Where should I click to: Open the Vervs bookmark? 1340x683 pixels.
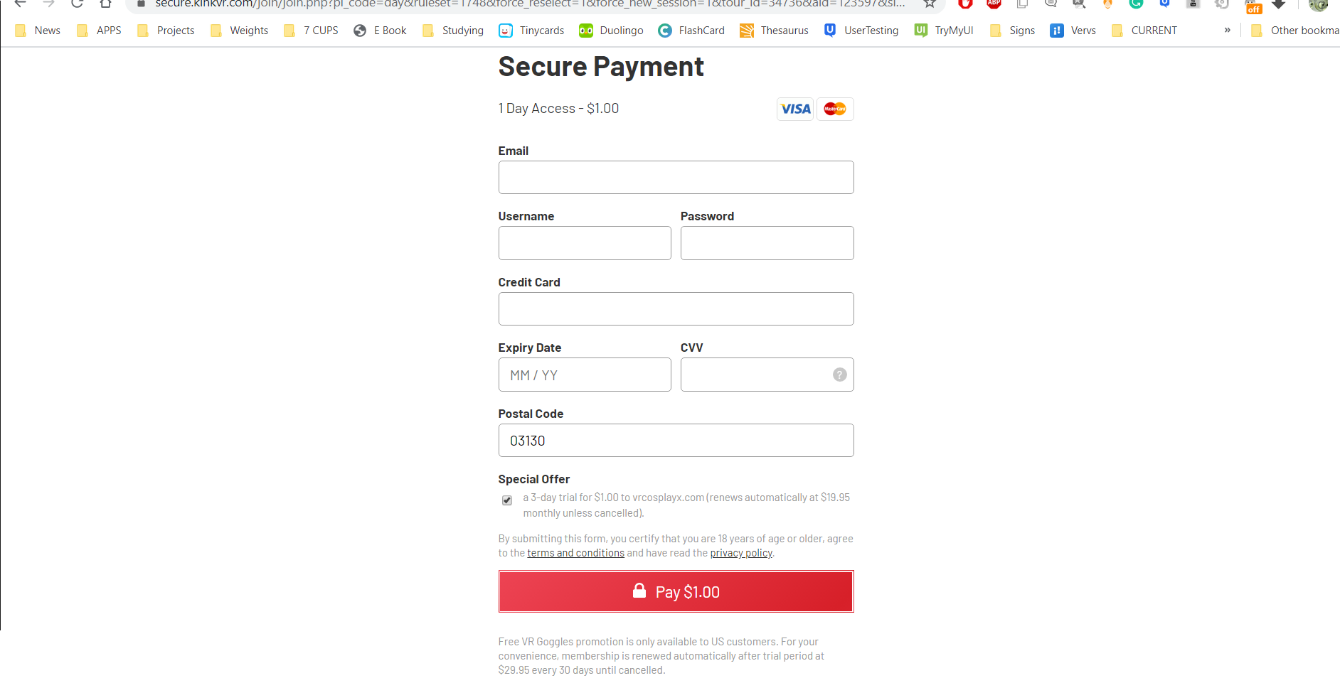pyautogui.click(x=1073, y=31)
